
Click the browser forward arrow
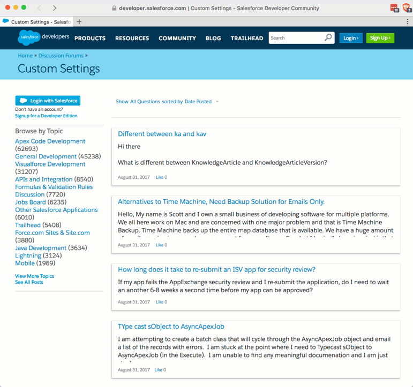coord(54,8)
